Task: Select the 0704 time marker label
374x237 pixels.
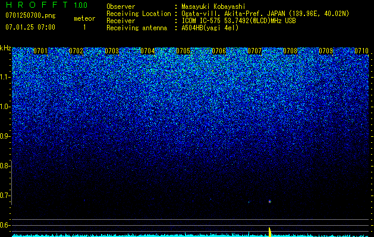Action: [x=147, y=51]
